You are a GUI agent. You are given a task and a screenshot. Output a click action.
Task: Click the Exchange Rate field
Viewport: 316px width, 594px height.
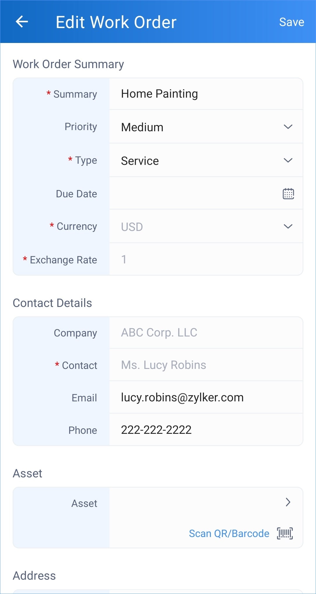pos(206,259)
